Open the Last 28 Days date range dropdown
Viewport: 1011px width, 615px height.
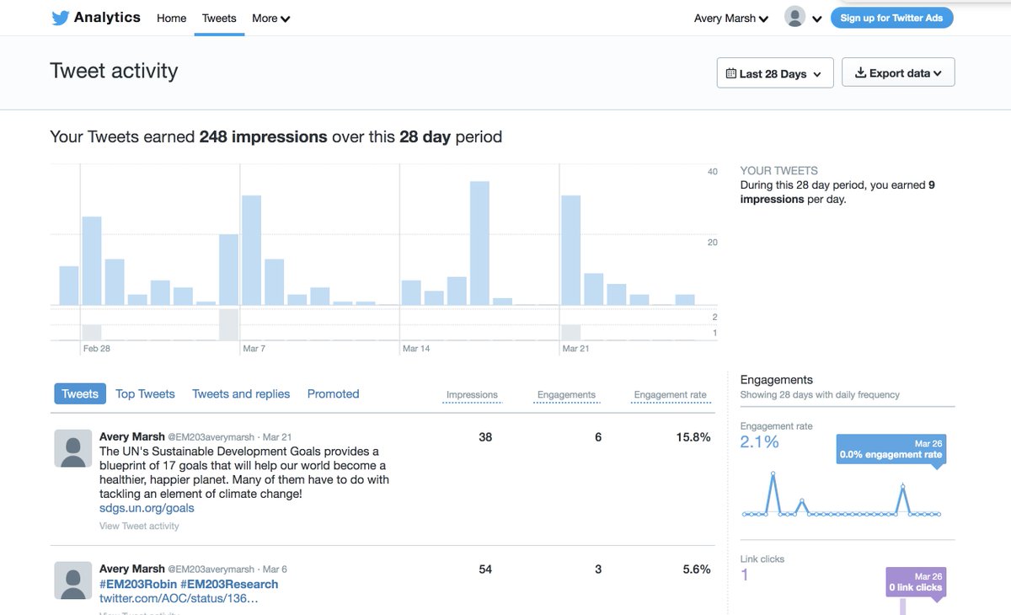(775, 73)
